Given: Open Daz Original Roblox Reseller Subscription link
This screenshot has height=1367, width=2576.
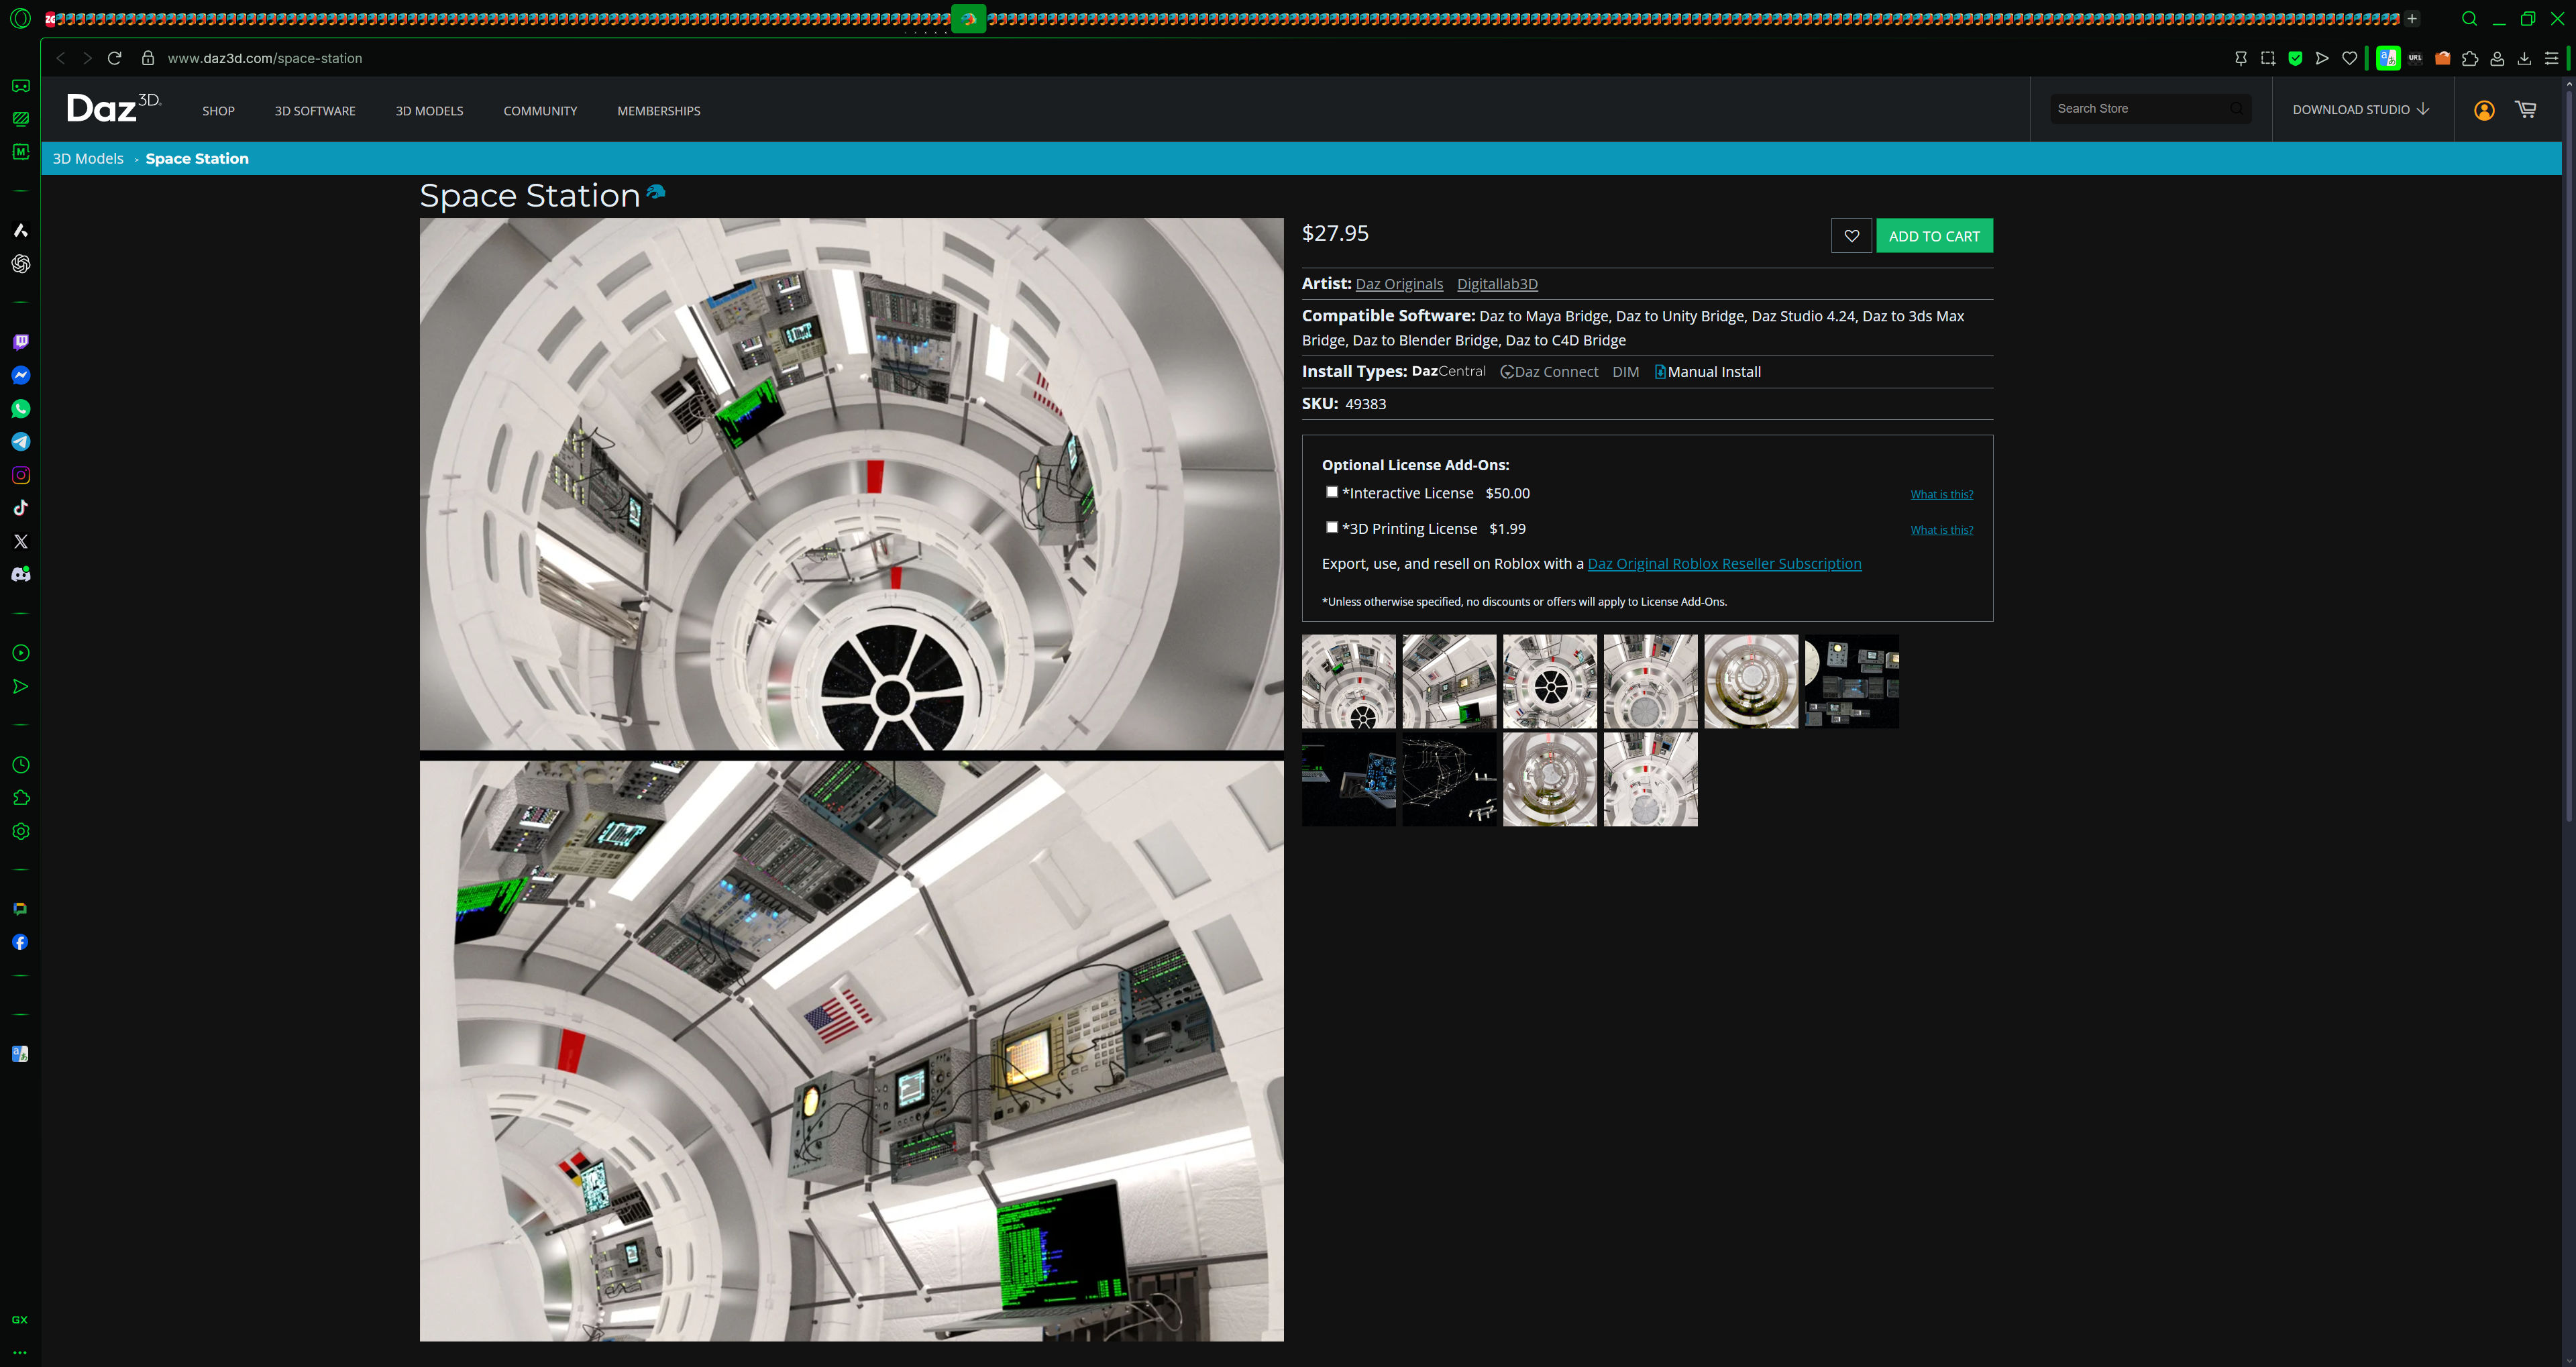Looking at the screenshot, I should [x=1724, y=563].
